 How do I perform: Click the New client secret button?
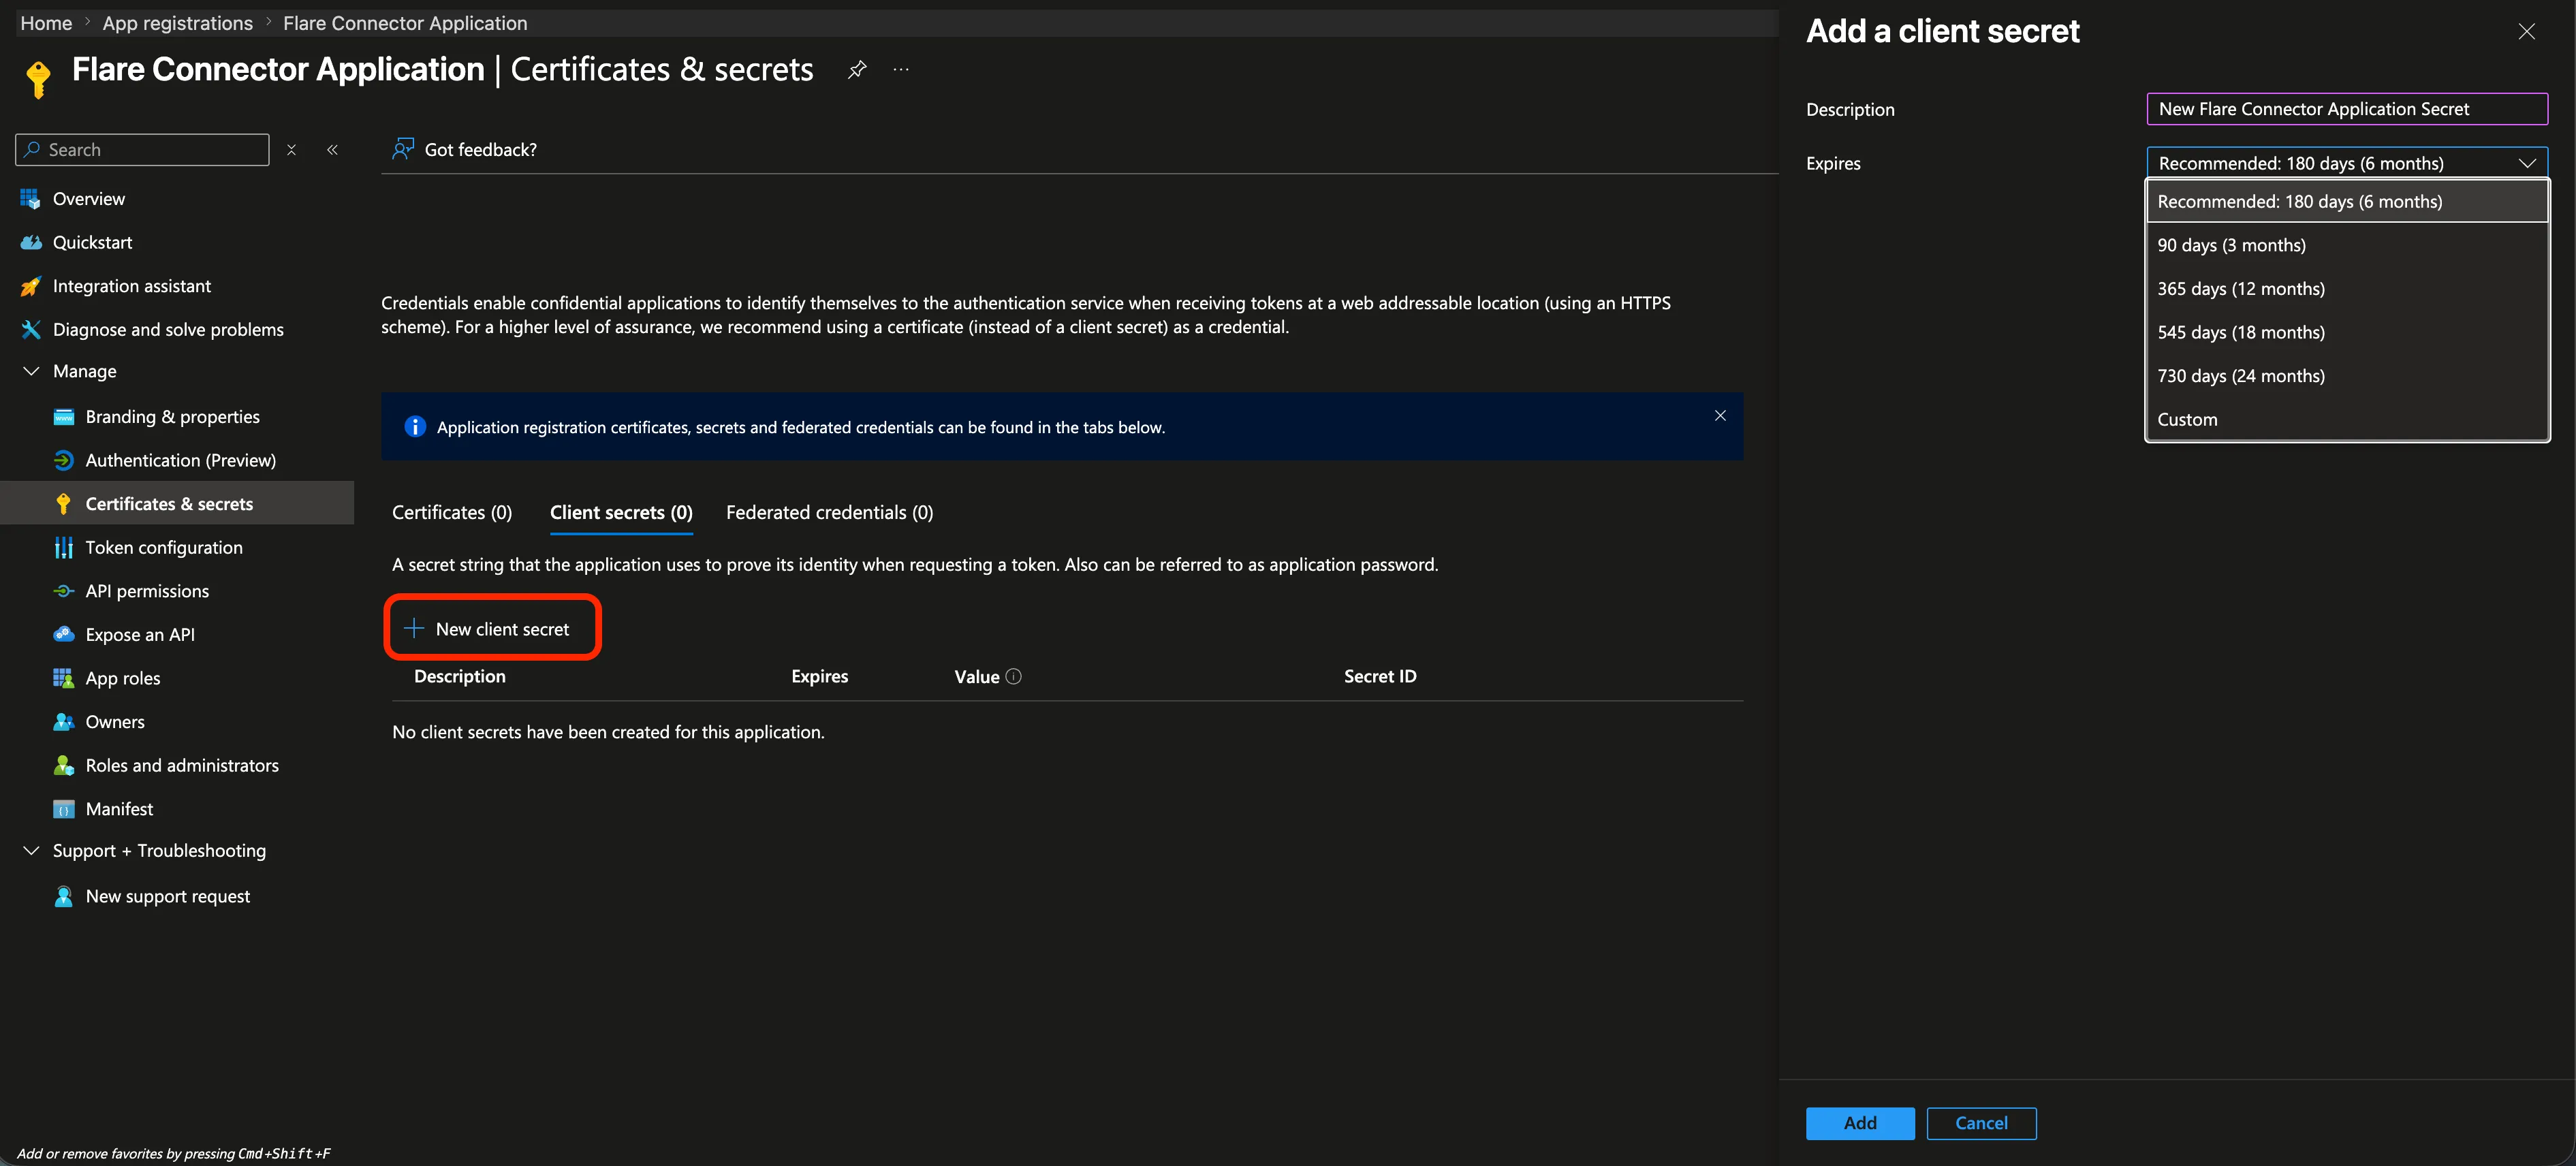pos(492,629)
